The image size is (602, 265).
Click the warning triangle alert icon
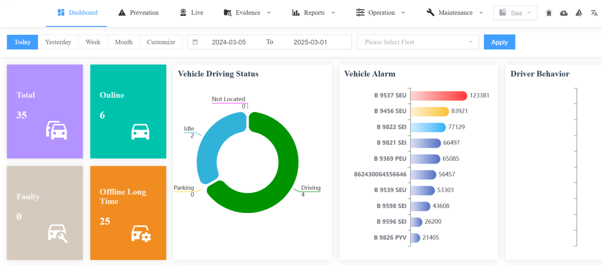point(579,13)
